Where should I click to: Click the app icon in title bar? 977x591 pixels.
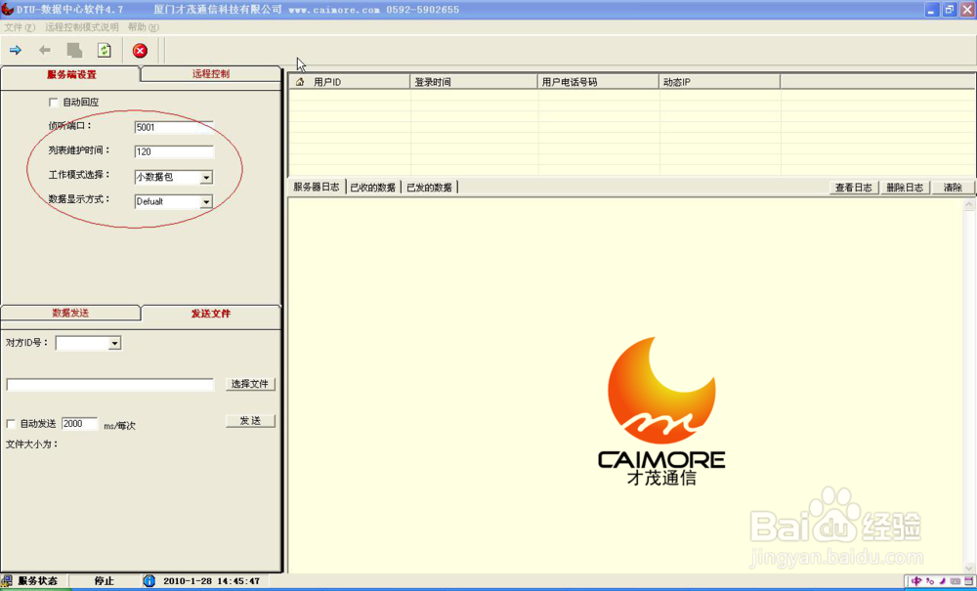tap(7, 10)
